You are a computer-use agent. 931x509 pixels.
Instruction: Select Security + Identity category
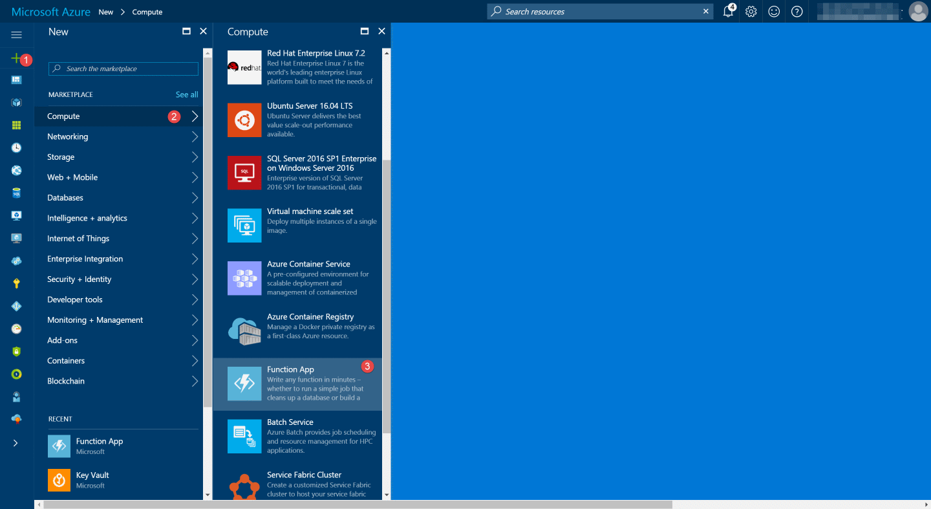point(118,279)
